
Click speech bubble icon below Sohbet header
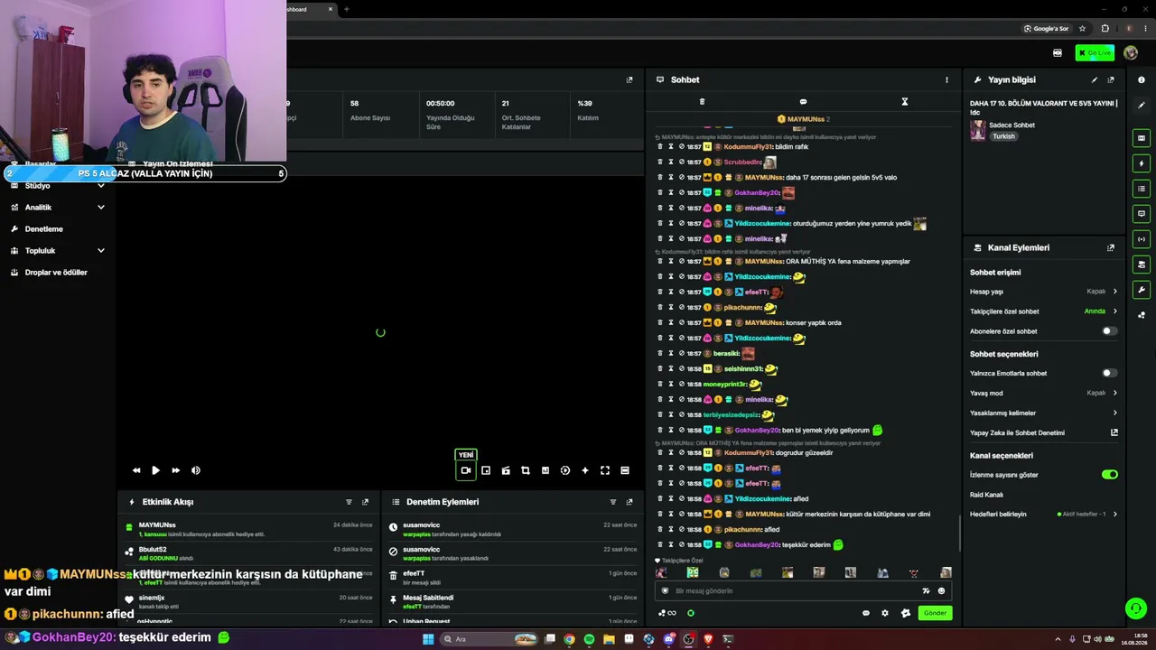pos(803,102)
